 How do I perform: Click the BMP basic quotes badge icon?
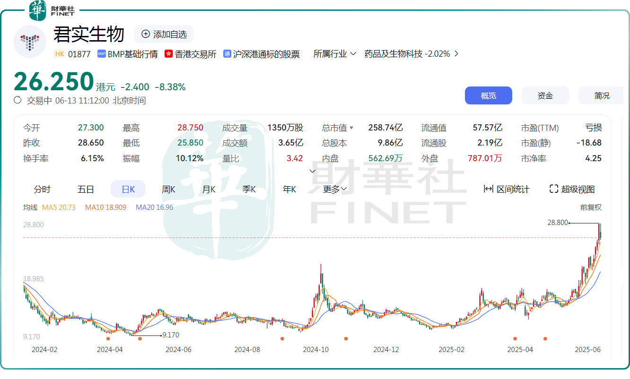pos(101,54)
